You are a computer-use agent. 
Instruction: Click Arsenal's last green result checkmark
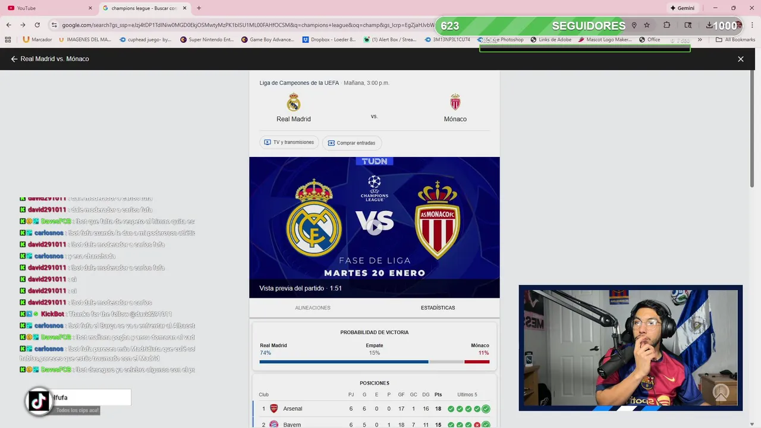pos(486,409)
